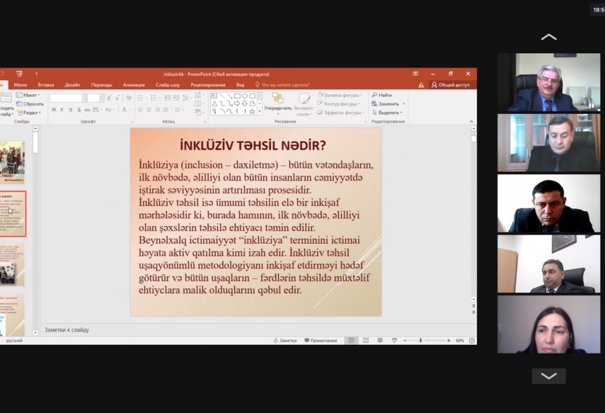The height and width of the screenshot is (413, 605).
Task: Open Эффекты фигуры shape effects
Action: [341, 113]
